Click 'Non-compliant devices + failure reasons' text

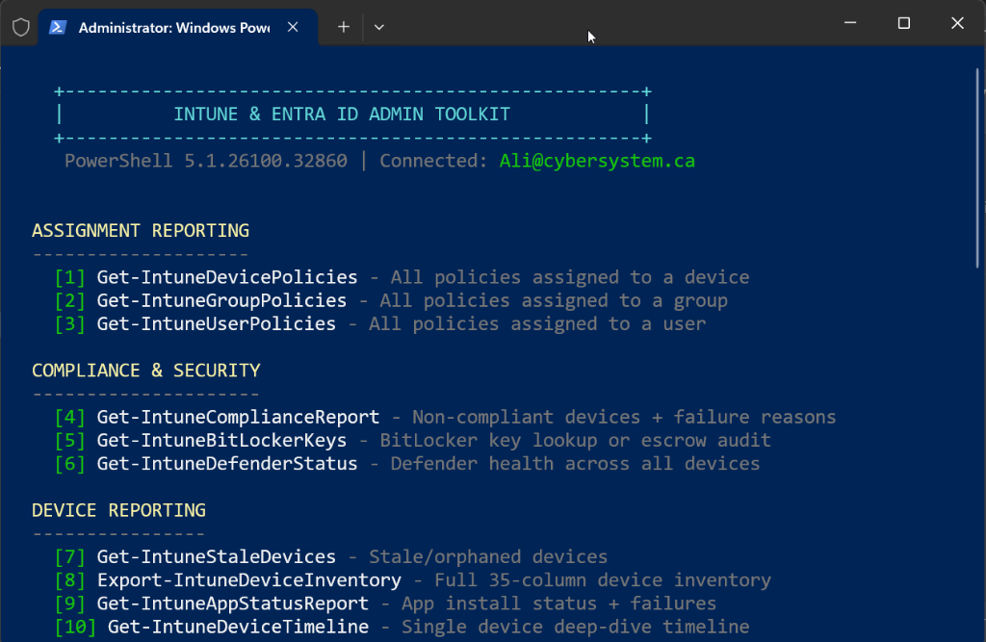point(624,417)
